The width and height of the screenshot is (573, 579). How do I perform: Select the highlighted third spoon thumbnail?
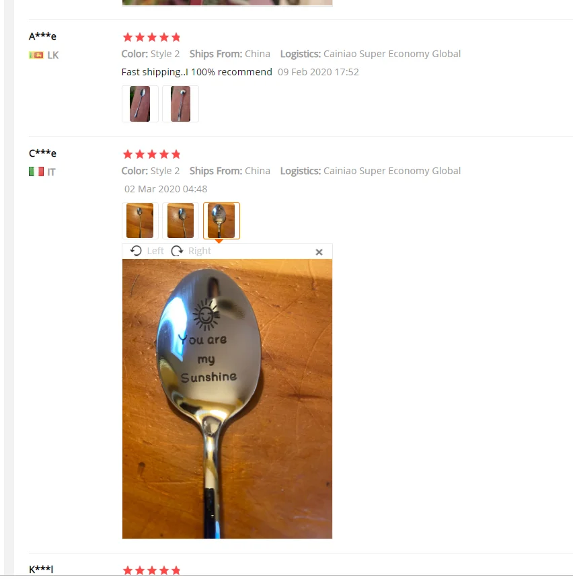[221, 221]
